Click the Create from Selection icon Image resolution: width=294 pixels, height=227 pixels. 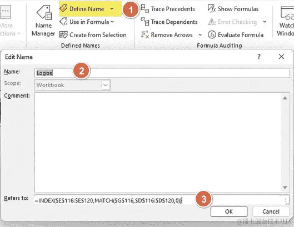pos(63,34)
